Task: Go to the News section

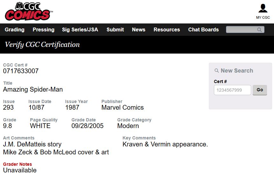Action: coord(139,29)
